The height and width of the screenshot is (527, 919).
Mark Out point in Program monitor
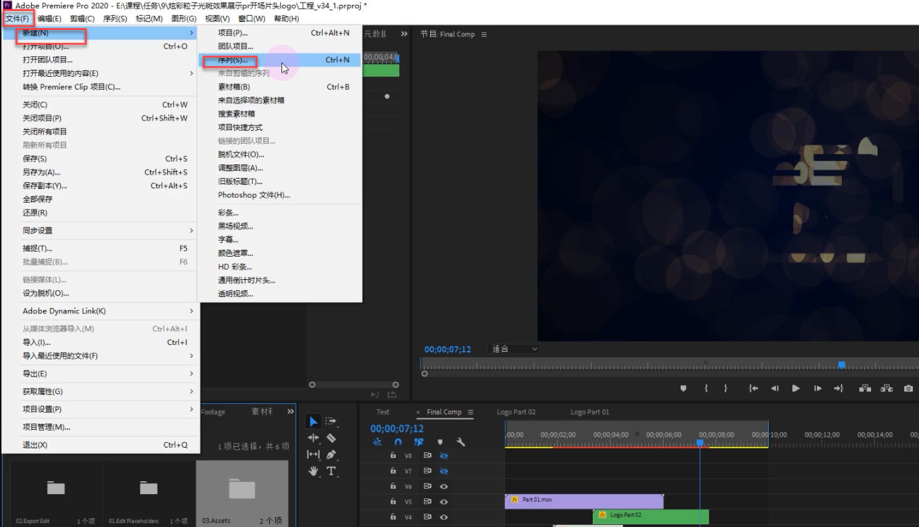click(x=726, y=388)
